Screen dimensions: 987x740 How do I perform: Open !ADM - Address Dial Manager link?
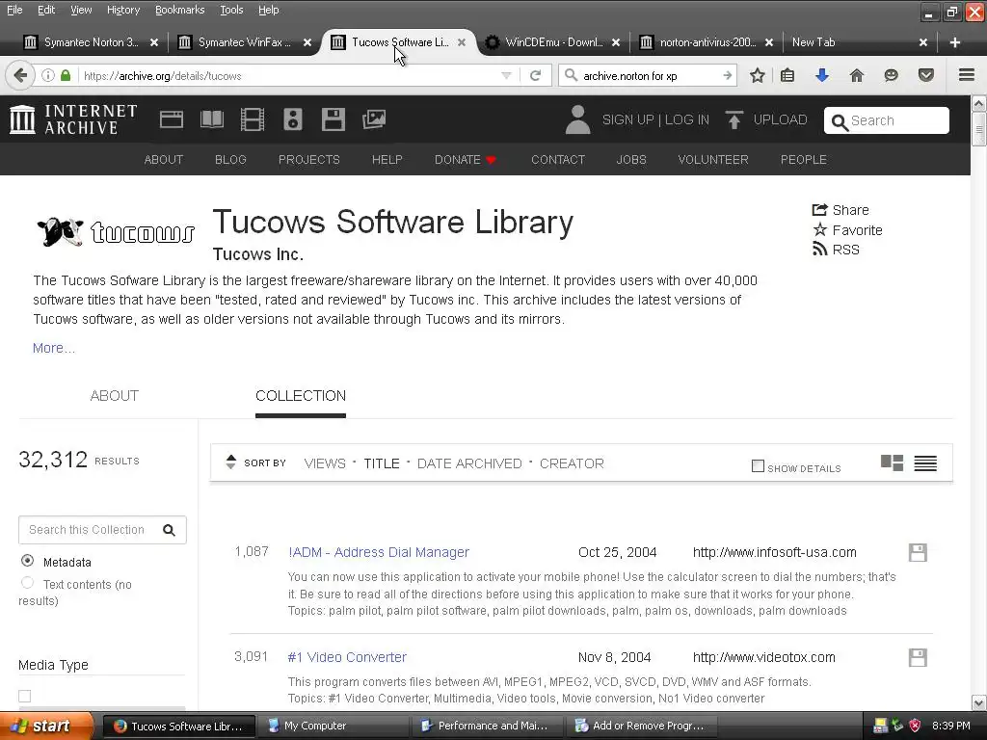[378, 552]
